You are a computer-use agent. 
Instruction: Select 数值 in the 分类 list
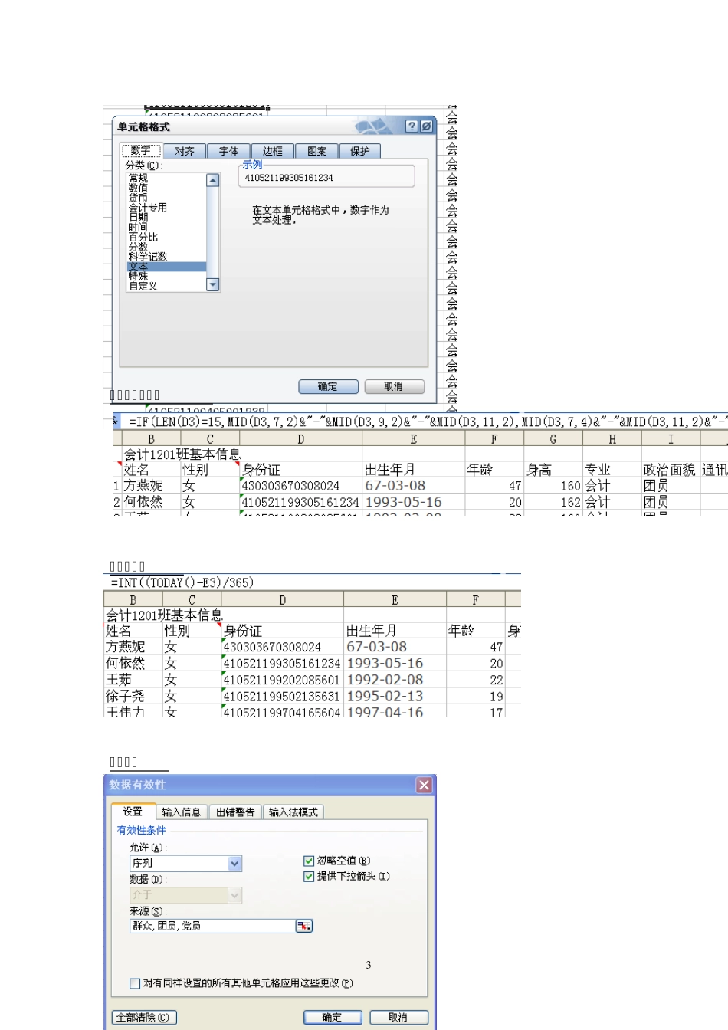point(166,188)
